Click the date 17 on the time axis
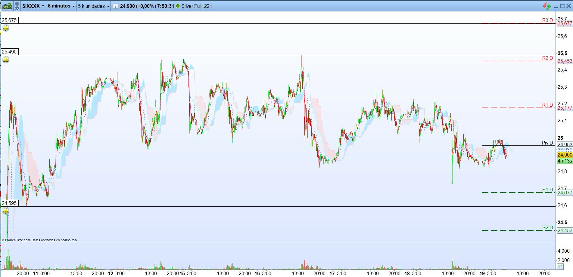 point(332,273)
